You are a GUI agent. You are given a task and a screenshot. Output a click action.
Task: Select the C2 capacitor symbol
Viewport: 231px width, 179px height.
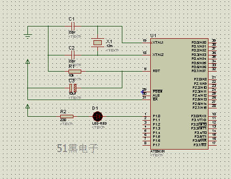(x=73, y=55)
